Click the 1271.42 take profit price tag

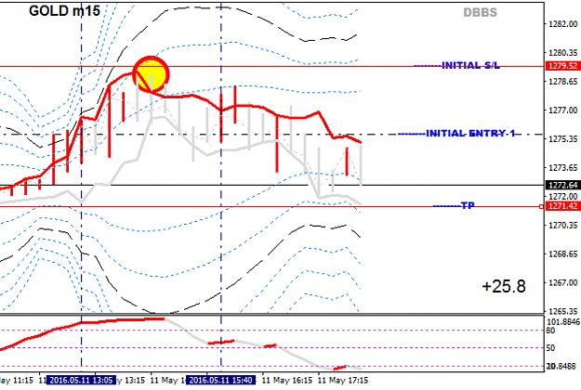tap(562, 206)
